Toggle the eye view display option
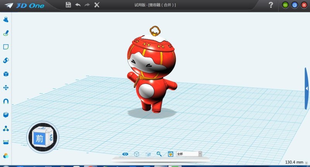The height and width of the screenshot is (167, 310). [x=125, y=154]
